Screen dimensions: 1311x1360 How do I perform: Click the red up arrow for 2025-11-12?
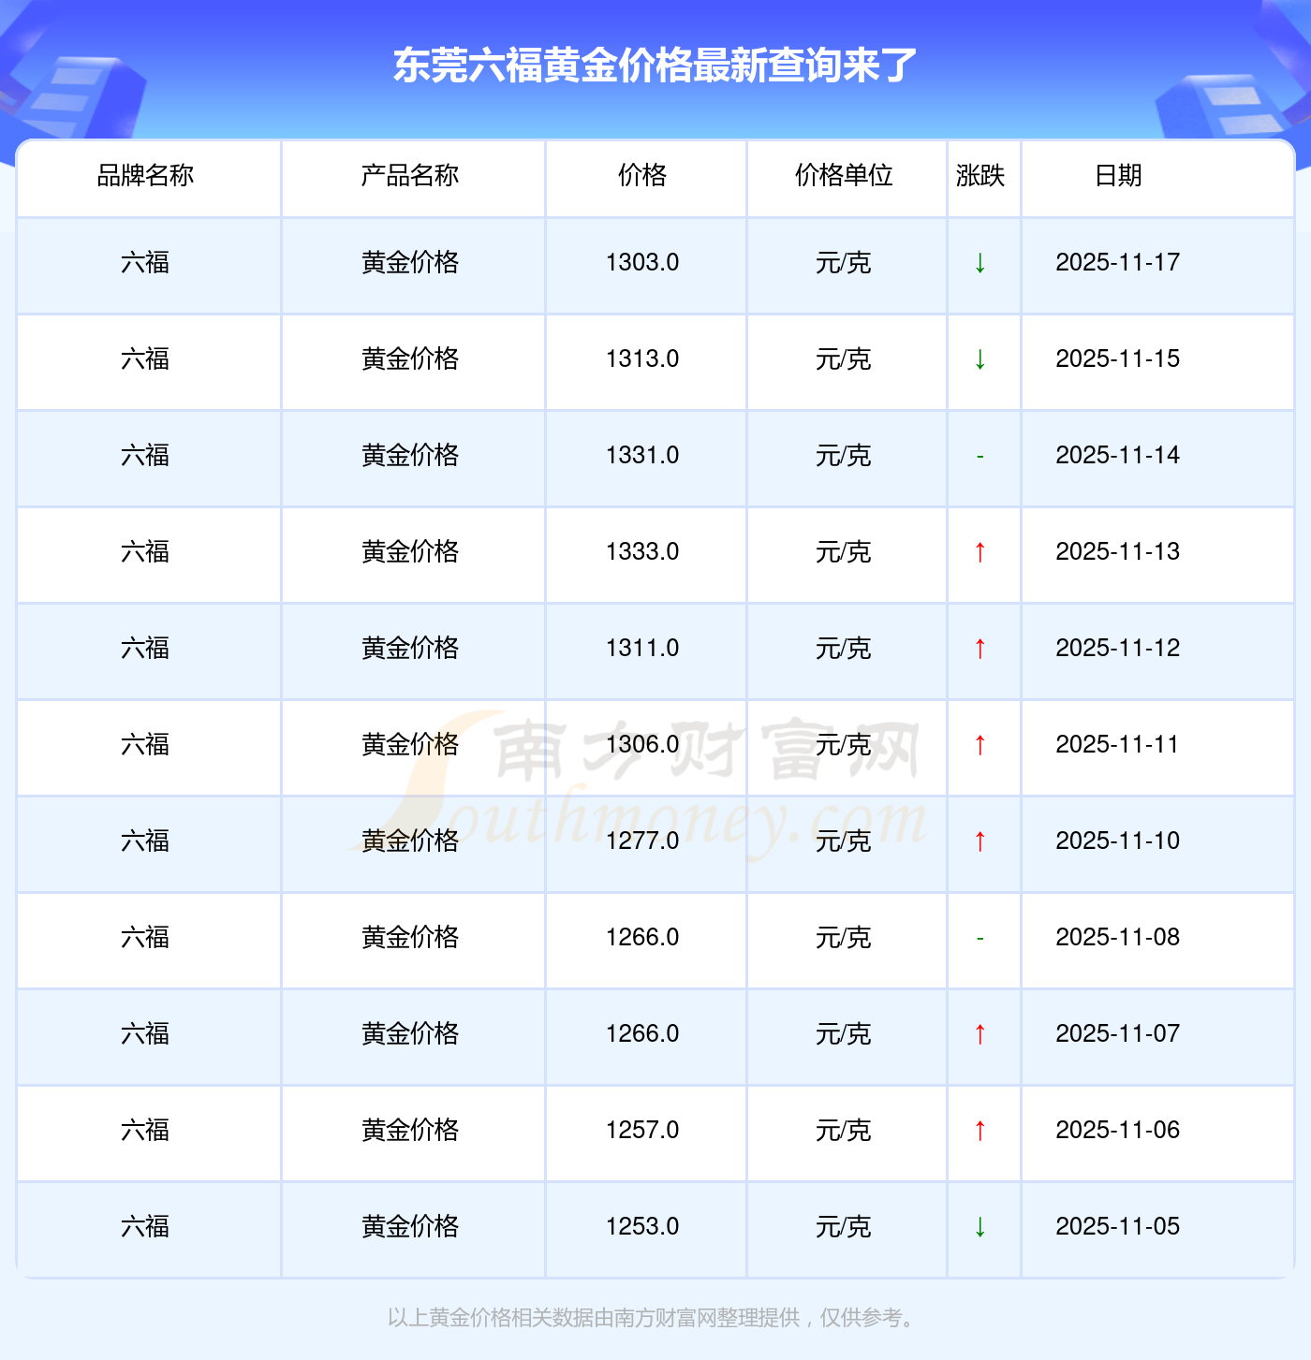pyautogui.click(x=980, y=649)
